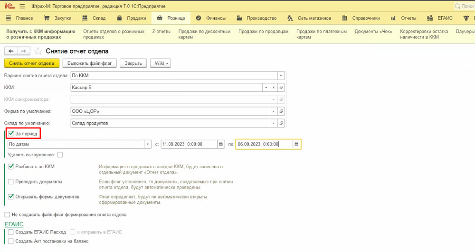Click the back navigation arrow

pos(11,51)
